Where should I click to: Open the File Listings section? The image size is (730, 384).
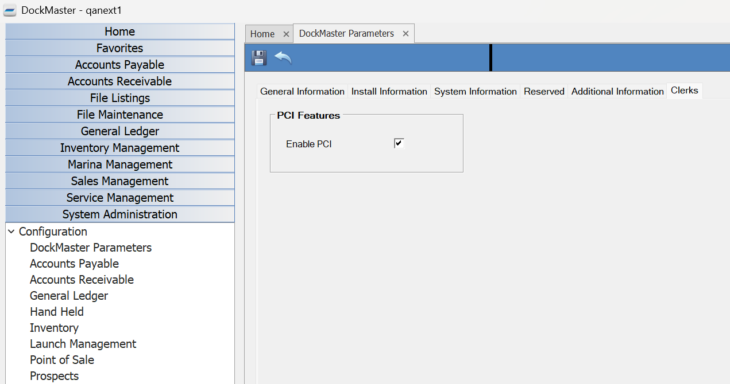(120, 98)
